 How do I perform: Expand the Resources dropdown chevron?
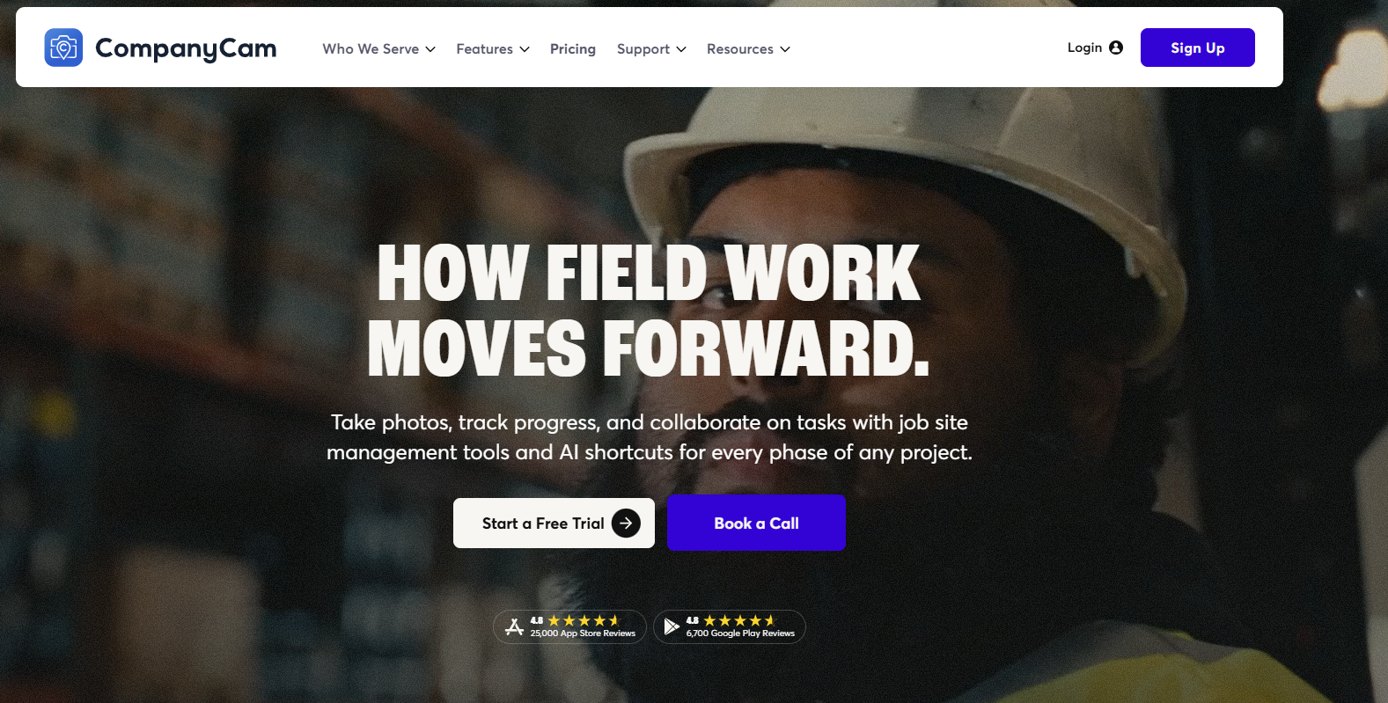pos(785,49)
